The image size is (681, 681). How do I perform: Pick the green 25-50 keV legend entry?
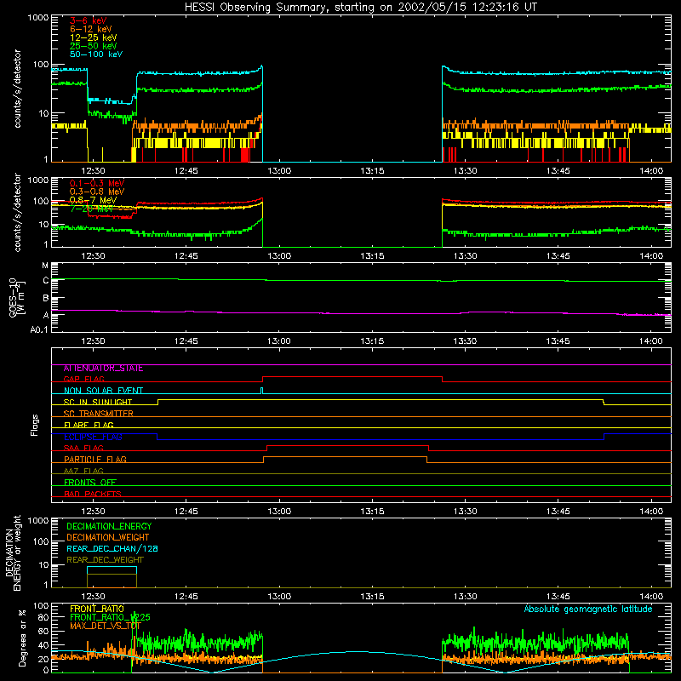coord(94,46)
